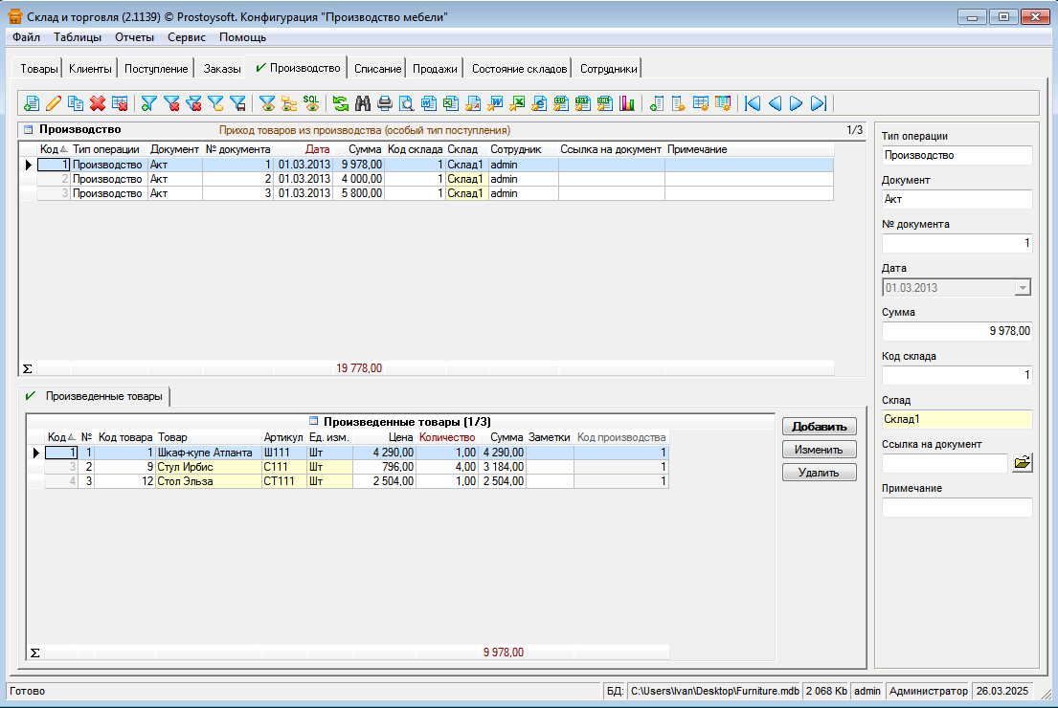Image resolution: width=1058 pixels, height=708 pixels.
Task: Sort lower table by Код column header
Action: pos(61,437)
